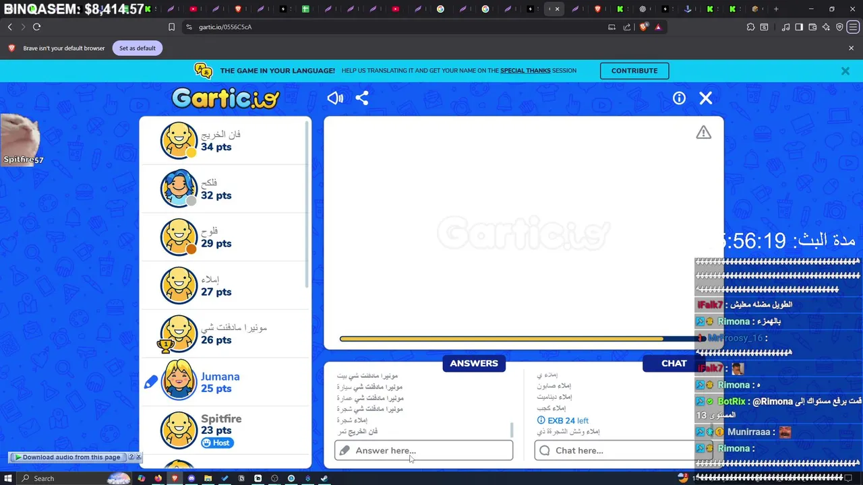The height and width of the screenshot is (485, 863).
Task: Exit the game room with the X icon
Action: (x=706, y=98)
